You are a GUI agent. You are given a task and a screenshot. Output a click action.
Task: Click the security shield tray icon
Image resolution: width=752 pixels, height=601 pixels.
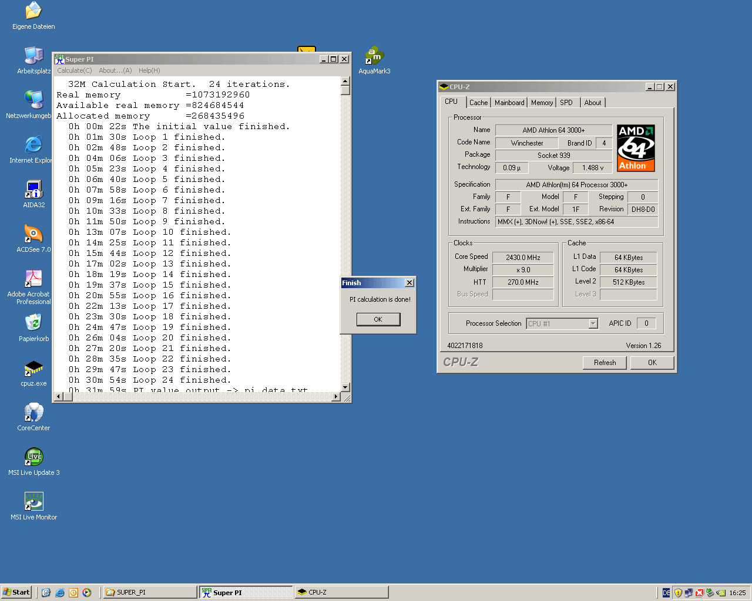click(x=678, y=593)
